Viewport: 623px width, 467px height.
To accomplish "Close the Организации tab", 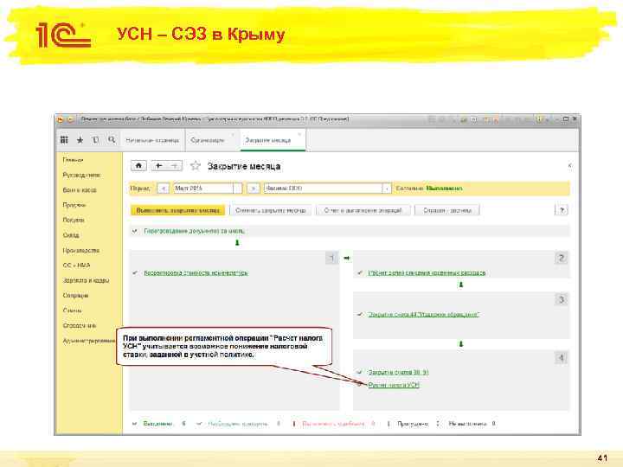I will (x=233, y=135).
